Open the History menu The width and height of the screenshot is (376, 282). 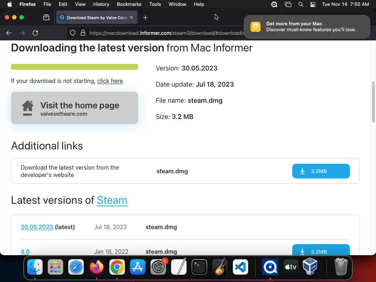click(101, 4)
